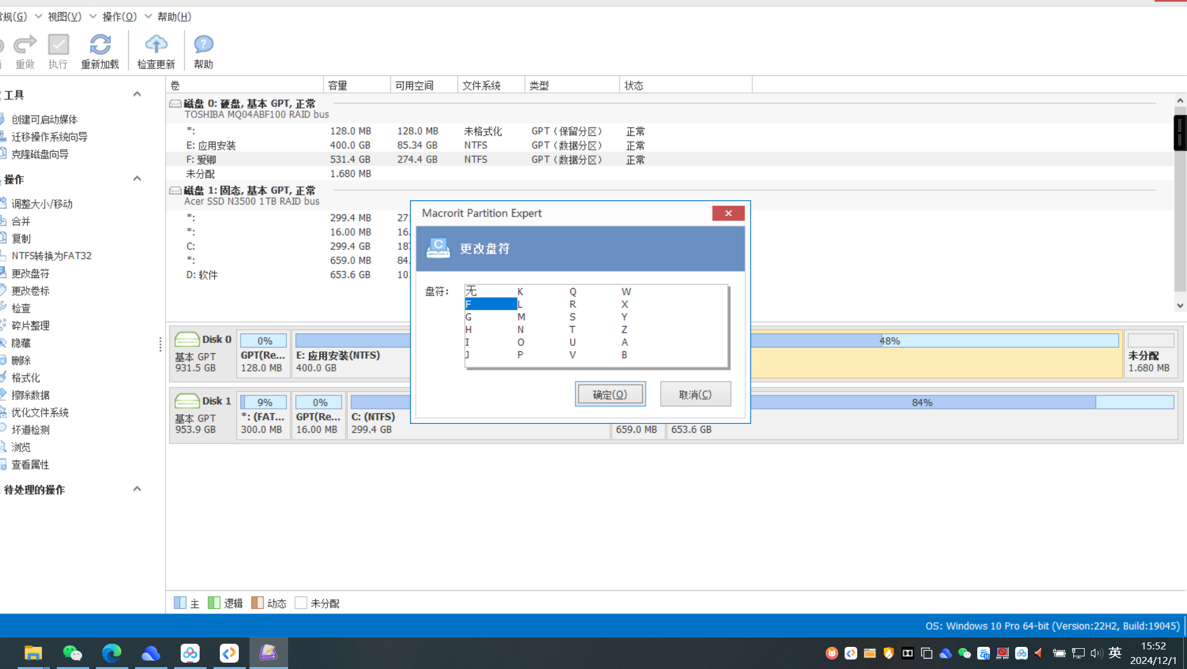1187x669 pixels.
Task: Select Hide (隐藏) operation
Action: 21,343
